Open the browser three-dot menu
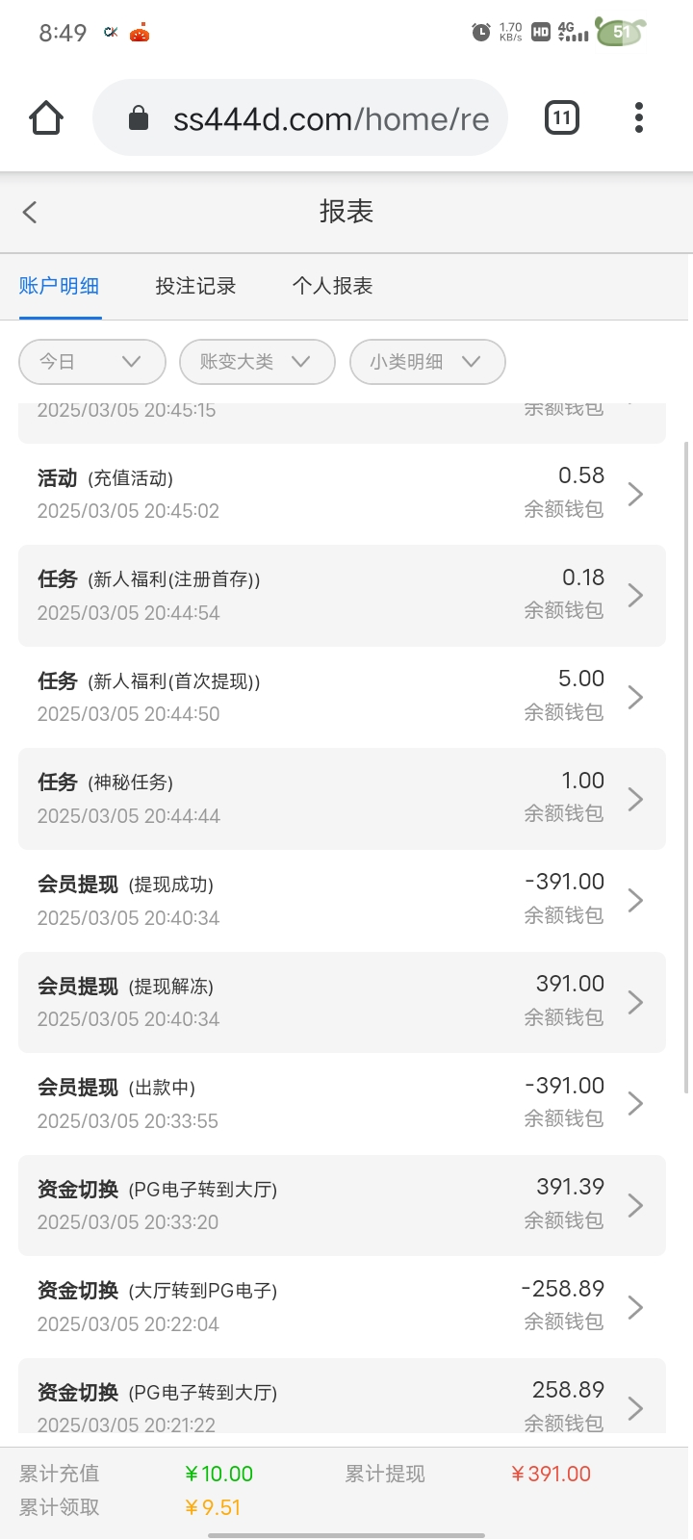693x1540 pixels. pos(638,118)
